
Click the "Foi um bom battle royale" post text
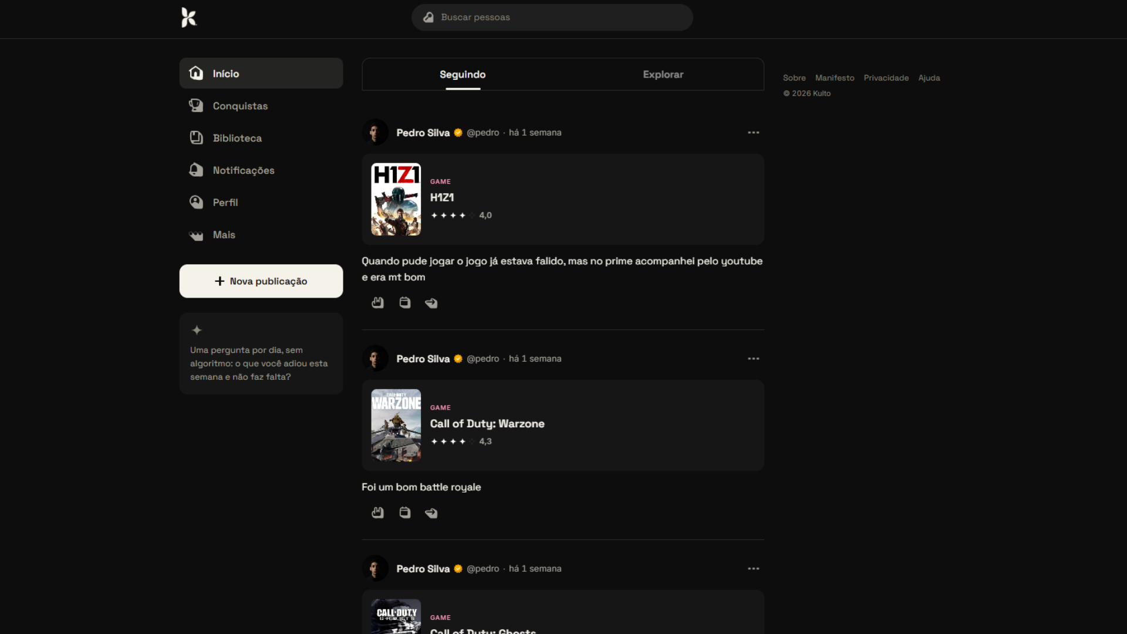pos(421,487)
